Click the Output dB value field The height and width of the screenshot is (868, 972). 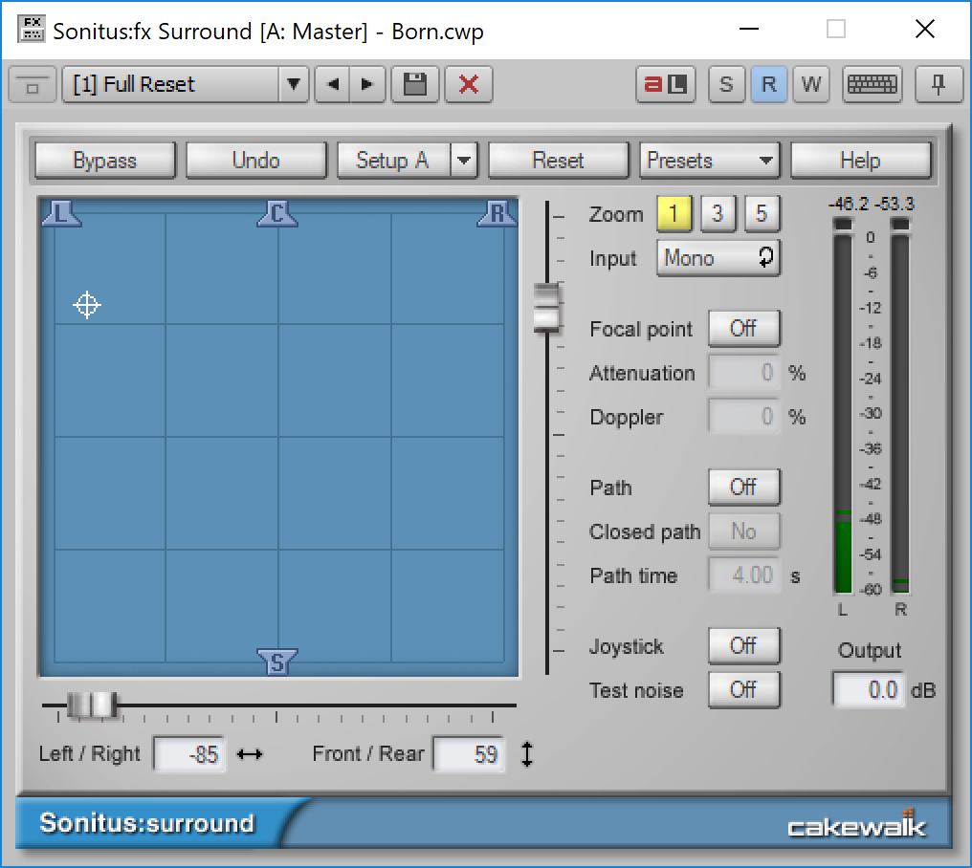[x=869, y=690]
